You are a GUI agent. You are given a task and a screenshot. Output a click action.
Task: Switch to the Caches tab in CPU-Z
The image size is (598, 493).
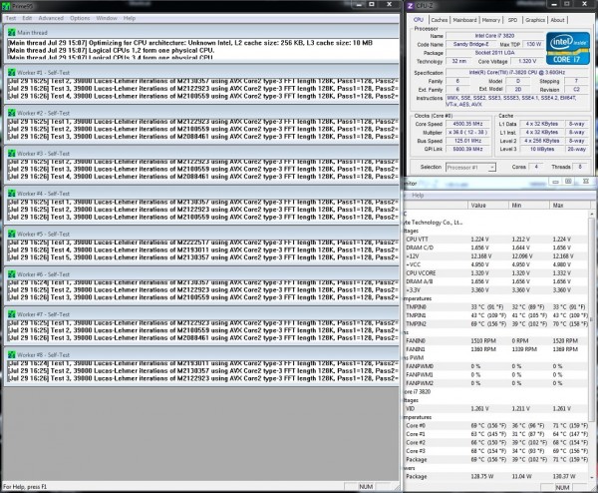tap(440, 20)
